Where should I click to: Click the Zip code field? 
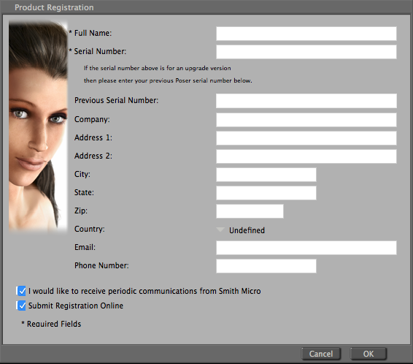[x=250, y=211]
